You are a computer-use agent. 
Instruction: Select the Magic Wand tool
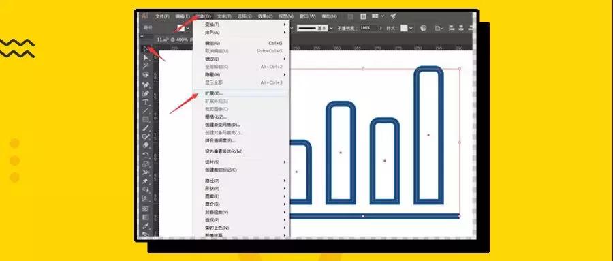click(146, 66)
